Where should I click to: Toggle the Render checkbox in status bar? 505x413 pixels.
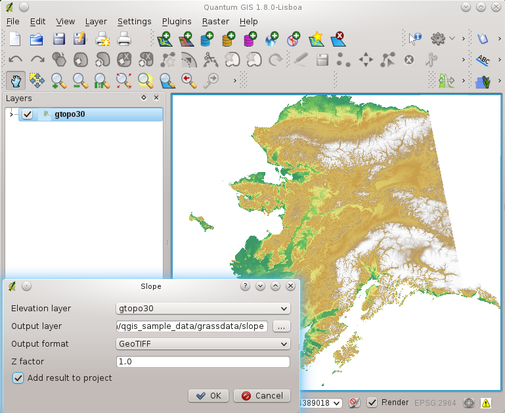372,402
